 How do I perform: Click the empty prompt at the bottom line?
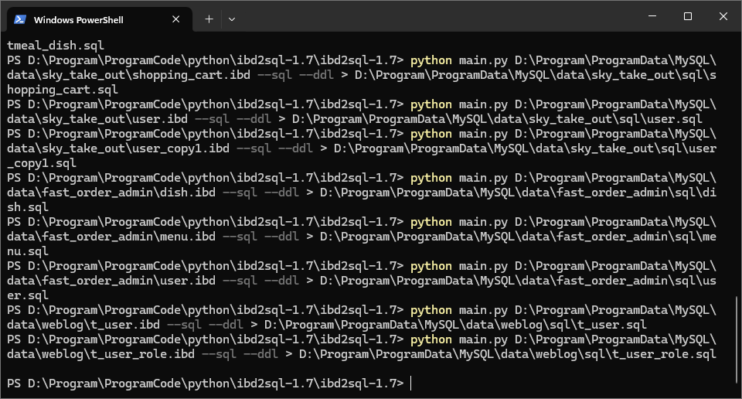coord(209,384)
